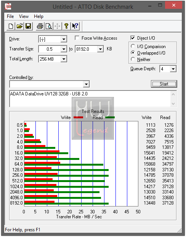
Task: Open the File menu
Action: click(10, 16)
